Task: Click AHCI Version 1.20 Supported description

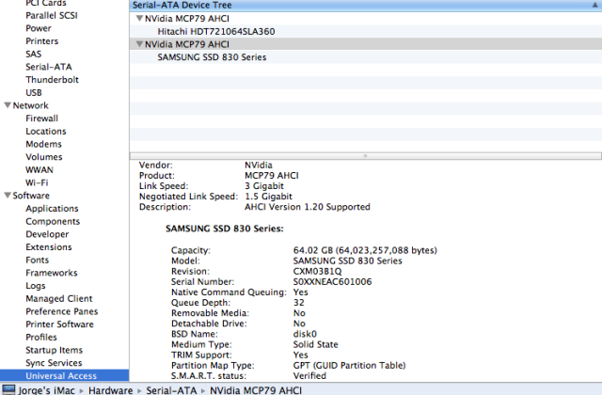Action: [308, 207]
